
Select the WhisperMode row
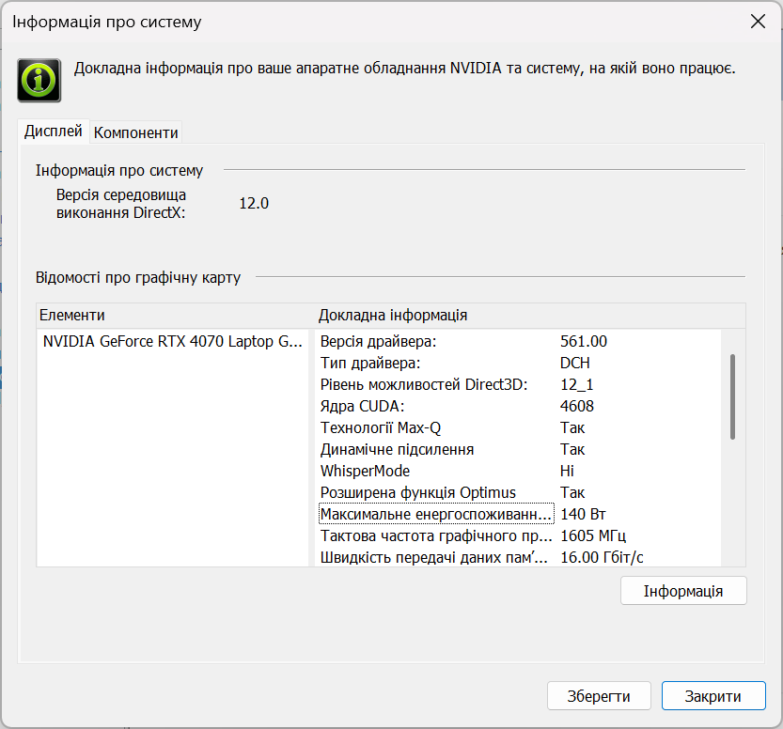coord(520,471)
